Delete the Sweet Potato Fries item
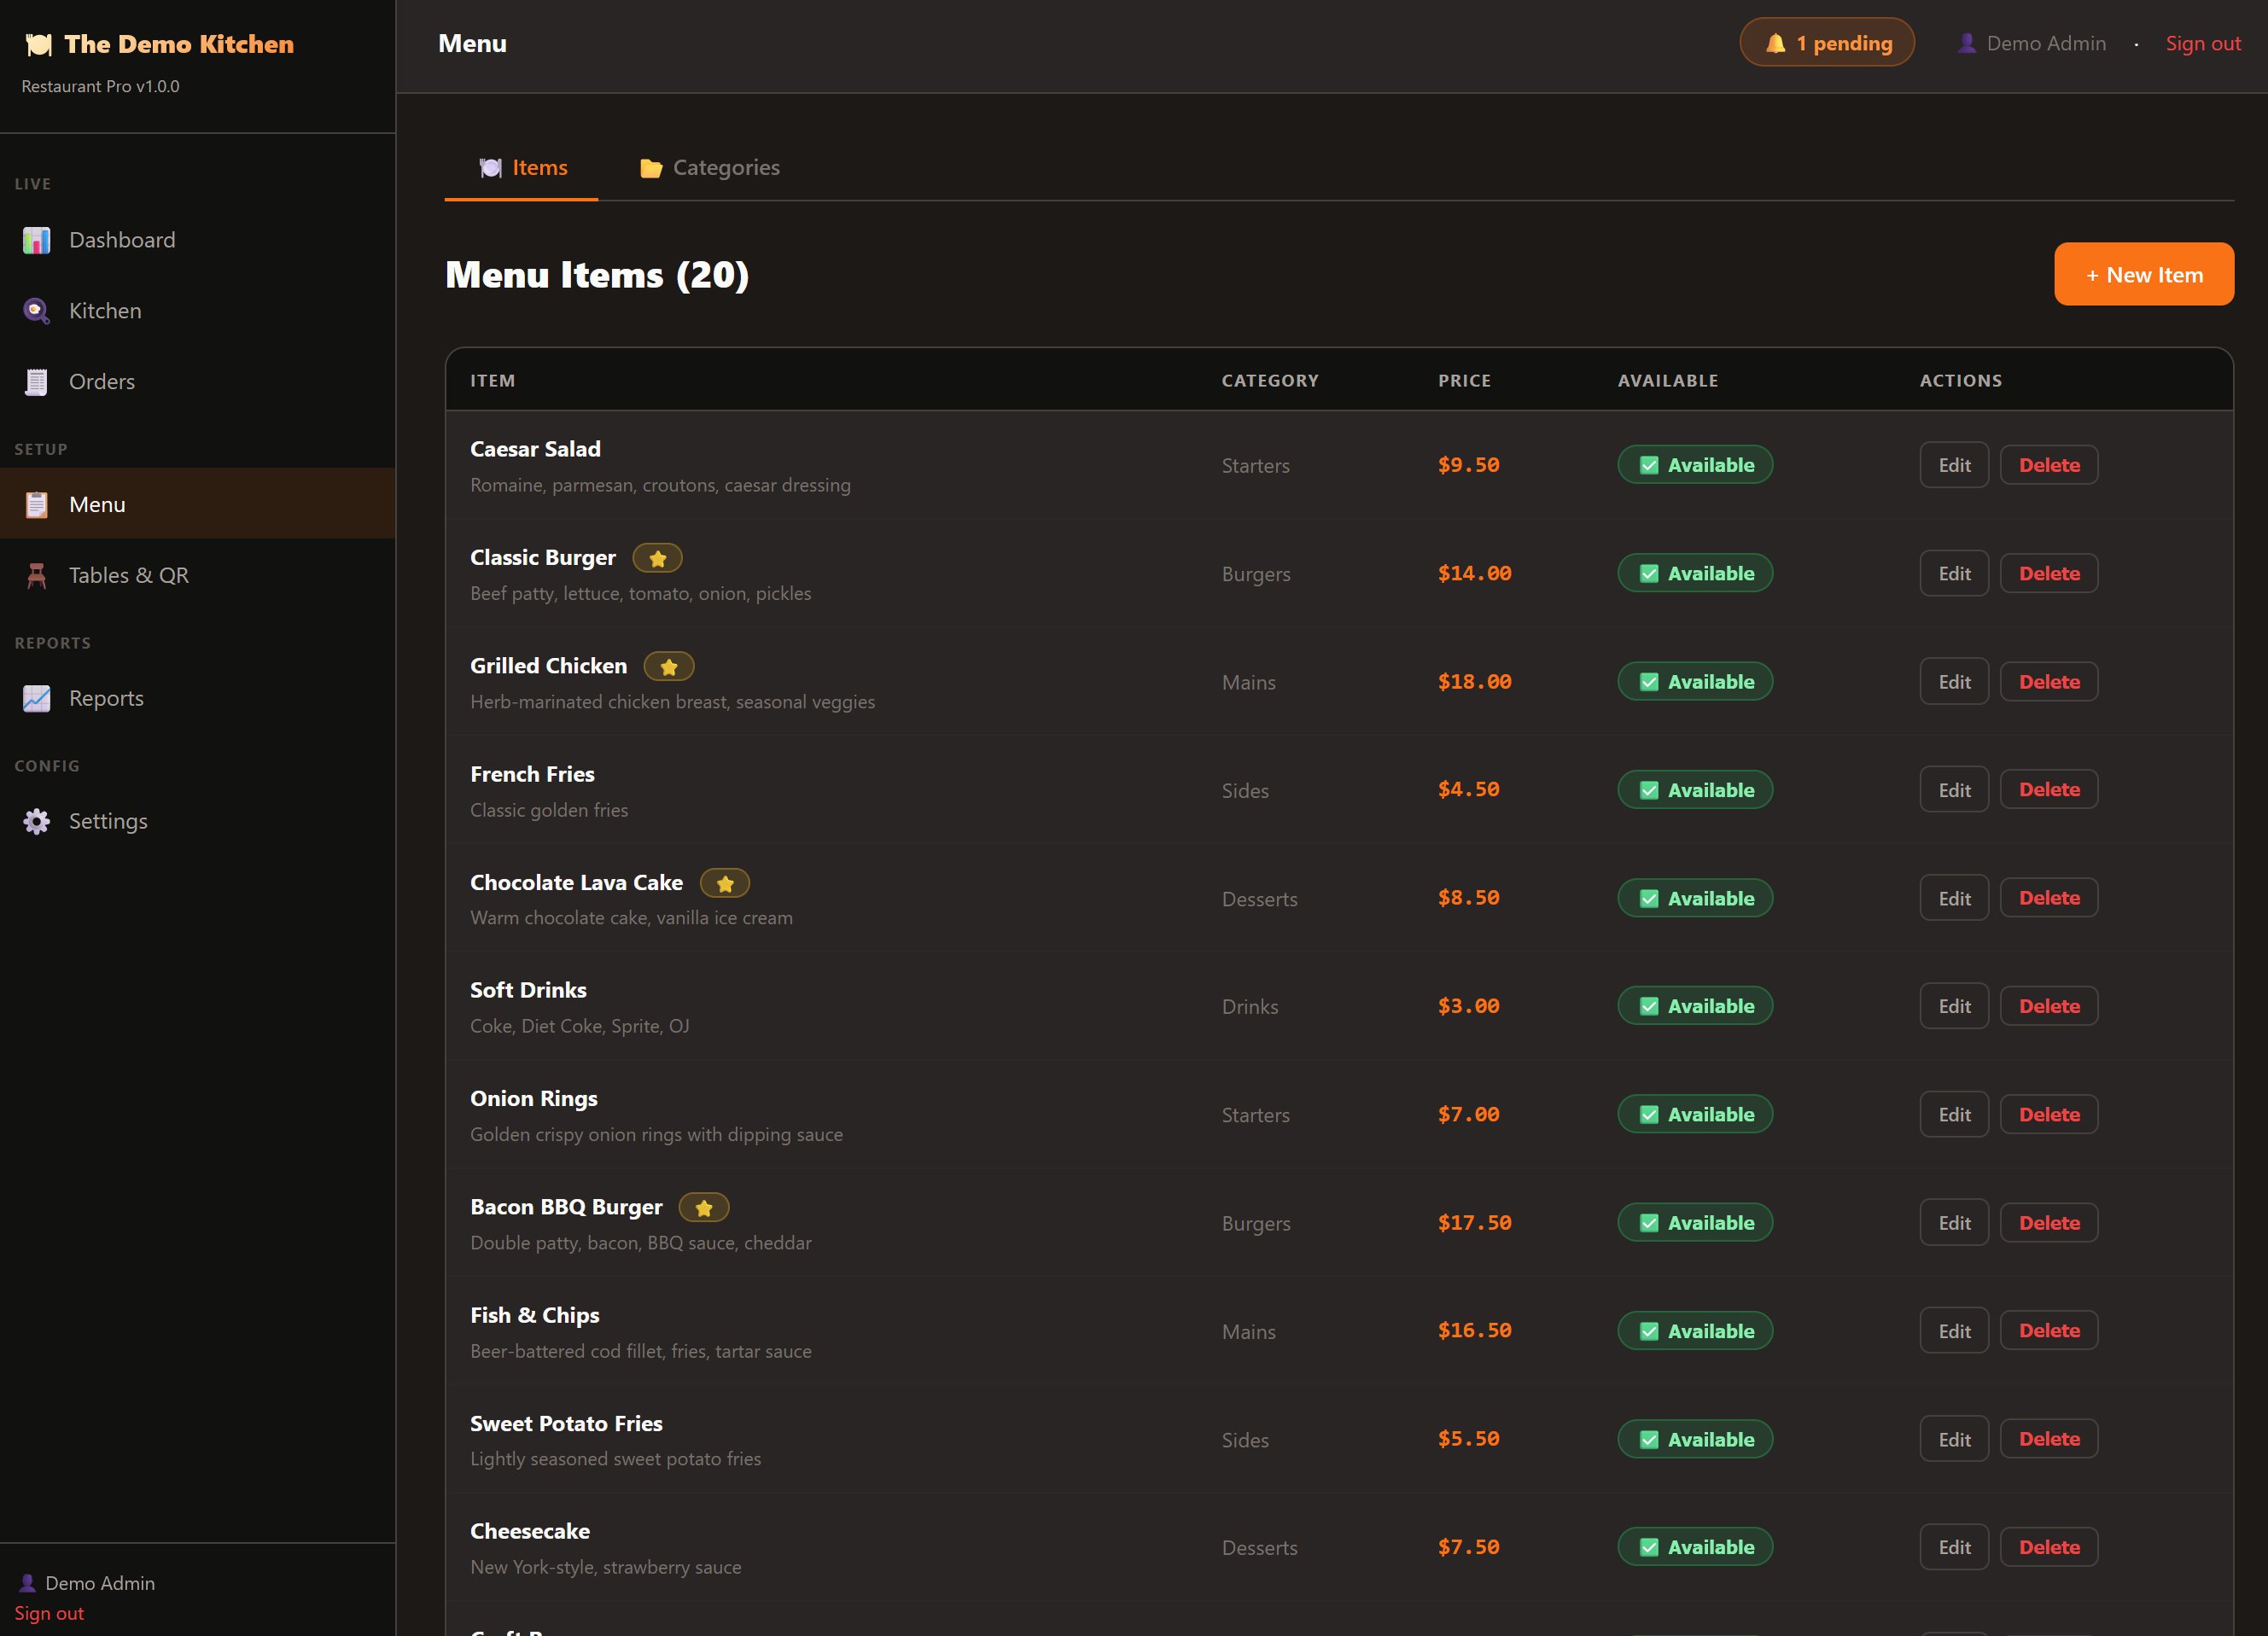 pos(2049,1440)
